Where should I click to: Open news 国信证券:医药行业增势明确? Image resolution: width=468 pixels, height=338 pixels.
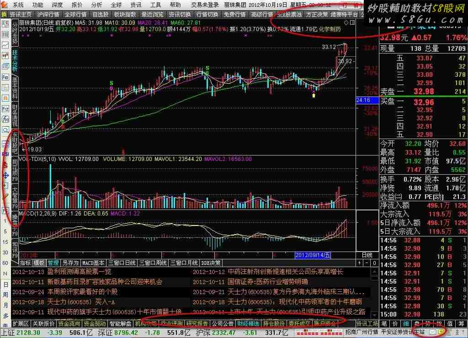pos(268,282)
